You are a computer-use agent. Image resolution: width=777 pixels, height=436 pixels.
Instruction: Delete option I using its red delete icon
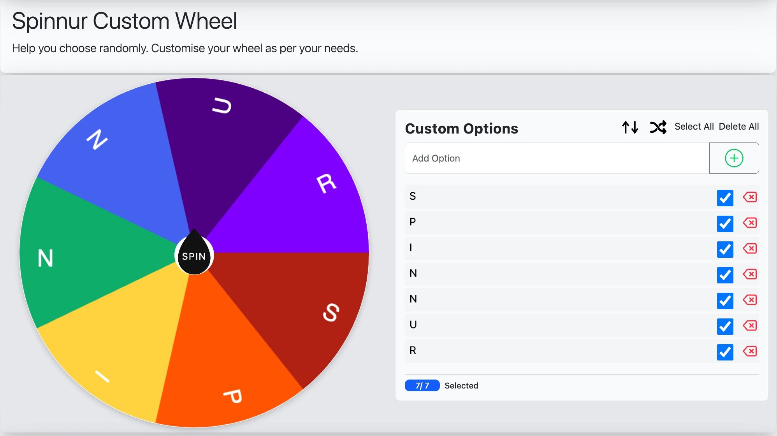point(750,249)
